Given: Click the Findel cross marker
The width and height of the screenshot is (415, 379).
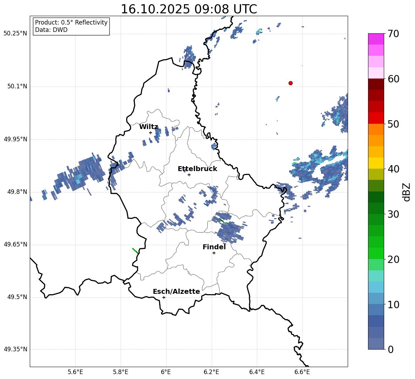Looking at the screenshot, I should (214, 253).
